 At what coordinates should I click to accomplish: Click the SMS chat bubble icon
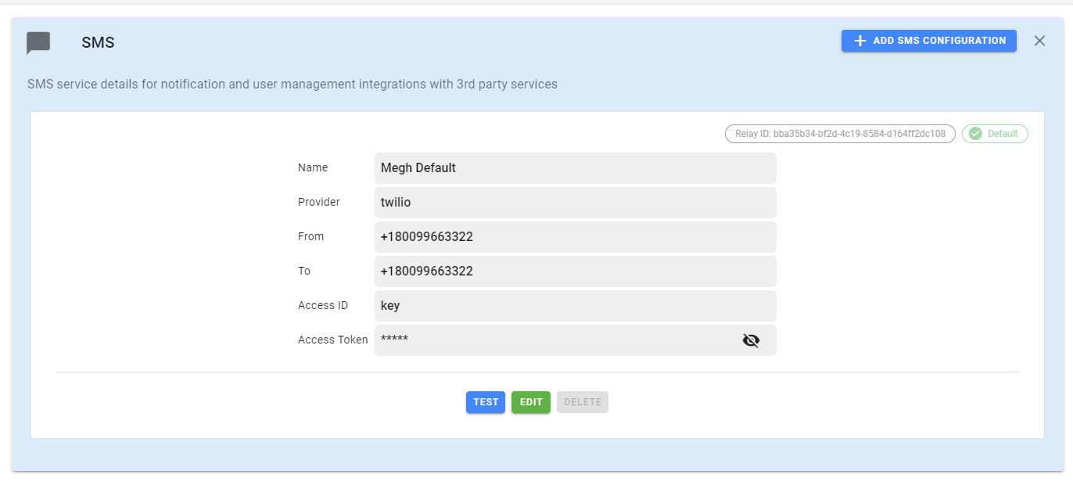pyautogui.click(x=38, y=43)
